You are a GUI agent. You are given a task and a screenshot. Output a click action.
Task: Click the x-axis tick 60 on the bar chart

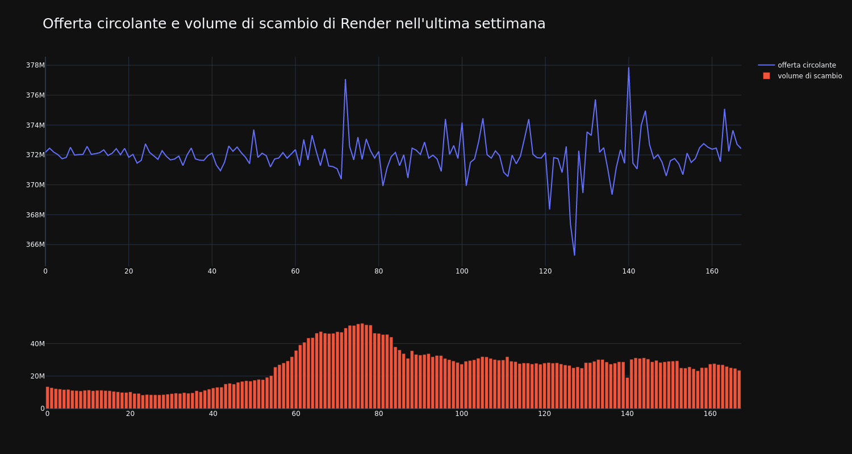click(x=296, y=414)
